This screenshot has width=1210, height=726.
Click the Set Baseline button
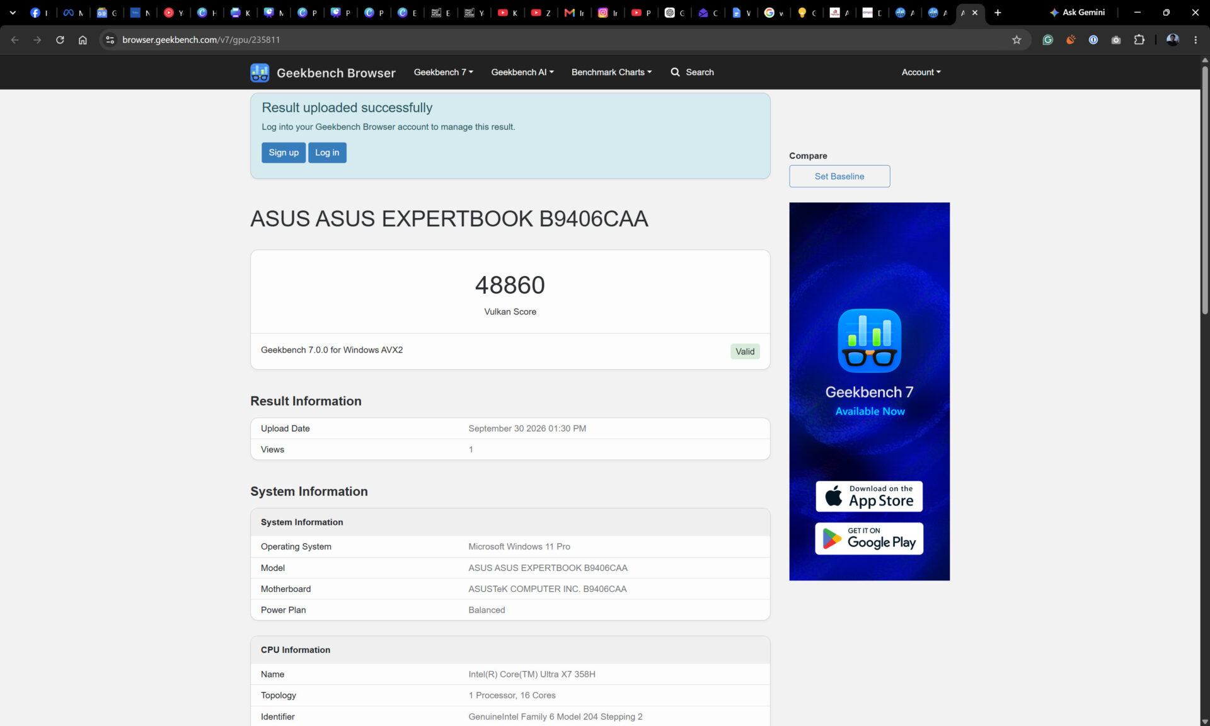(839, 176)
